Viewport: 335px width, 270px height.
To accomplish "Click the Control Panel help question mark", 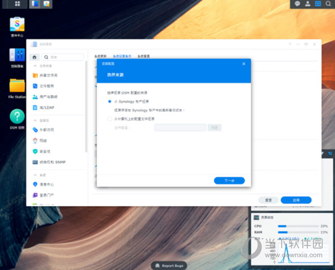I will 290,45.
